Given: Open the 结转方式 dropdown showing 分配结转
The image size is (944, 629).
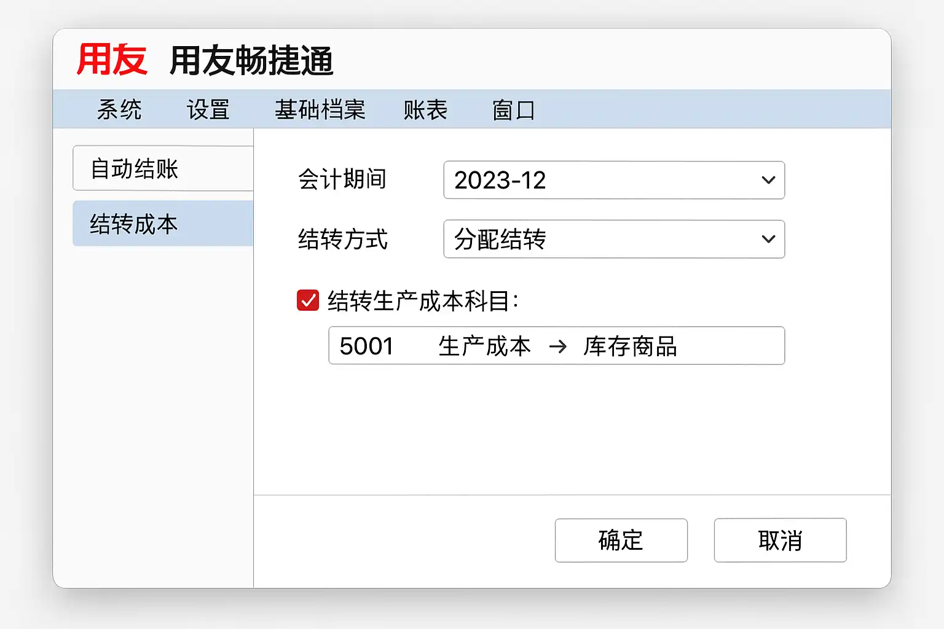Looking at the screenshot, I should coord(602,239).
